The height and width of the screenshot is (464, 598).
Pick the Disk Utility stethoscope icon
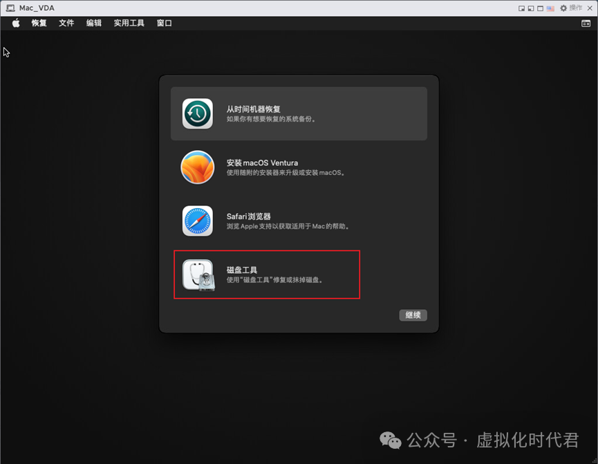(198, 275)
